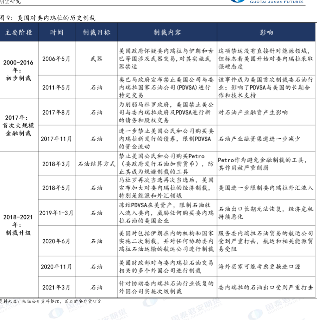Click the 资料来源 source note text
The height and width of the screenshot is (320, 317).
(51, 301)
